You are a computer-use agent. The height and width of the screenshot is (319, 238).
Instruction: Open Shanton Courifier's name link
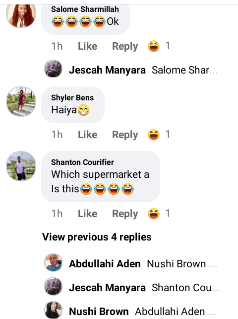point(82,162)
